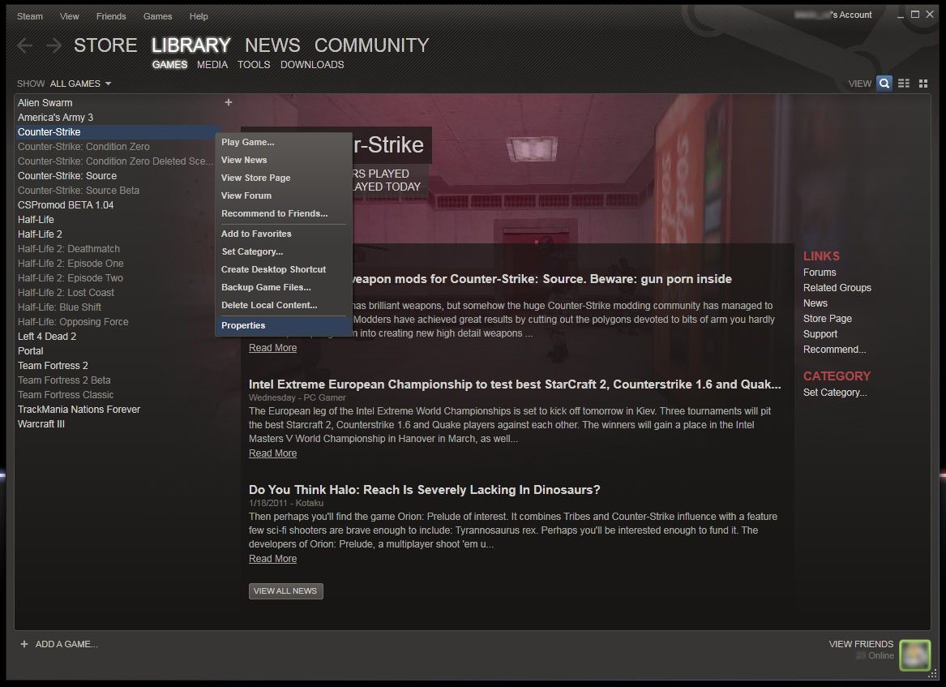Switch to list view icon
The image size is (946, 687).
[904, 84]
